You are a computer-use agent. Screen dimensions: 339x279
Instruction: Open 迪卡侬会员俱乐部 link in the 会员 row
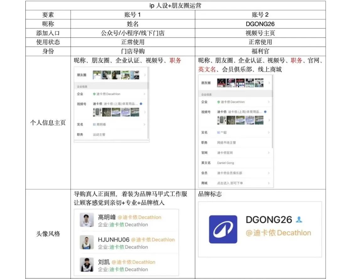pyautogui.click(x=229, y=173)
